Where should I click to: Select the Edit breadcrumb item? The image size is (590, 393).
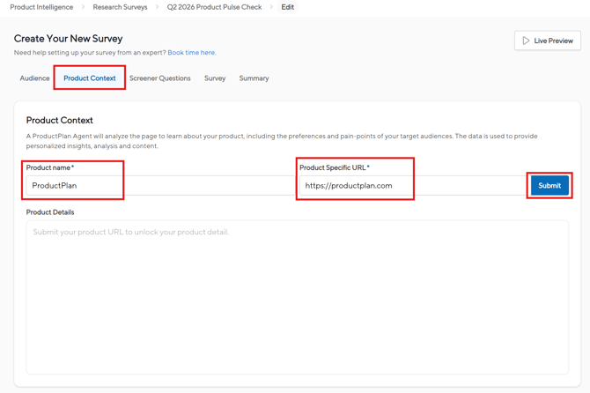click(x=287, y=7)
